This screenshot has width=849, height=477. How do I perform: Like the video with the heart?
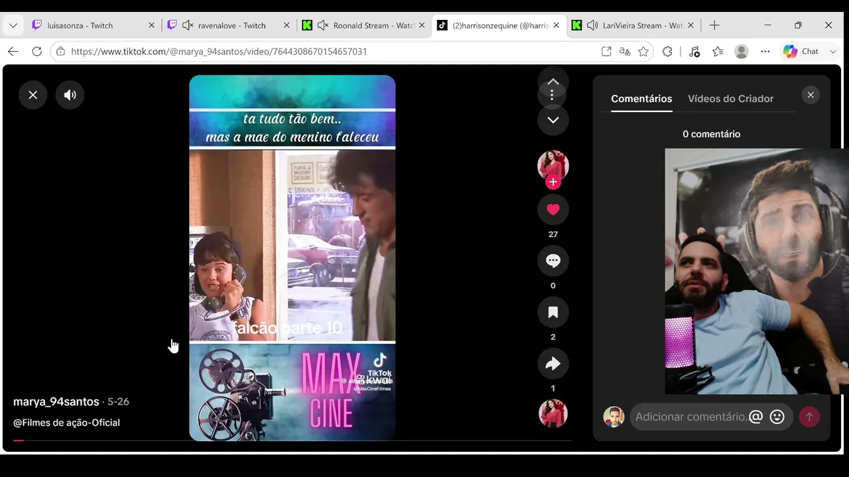[553, 209]
